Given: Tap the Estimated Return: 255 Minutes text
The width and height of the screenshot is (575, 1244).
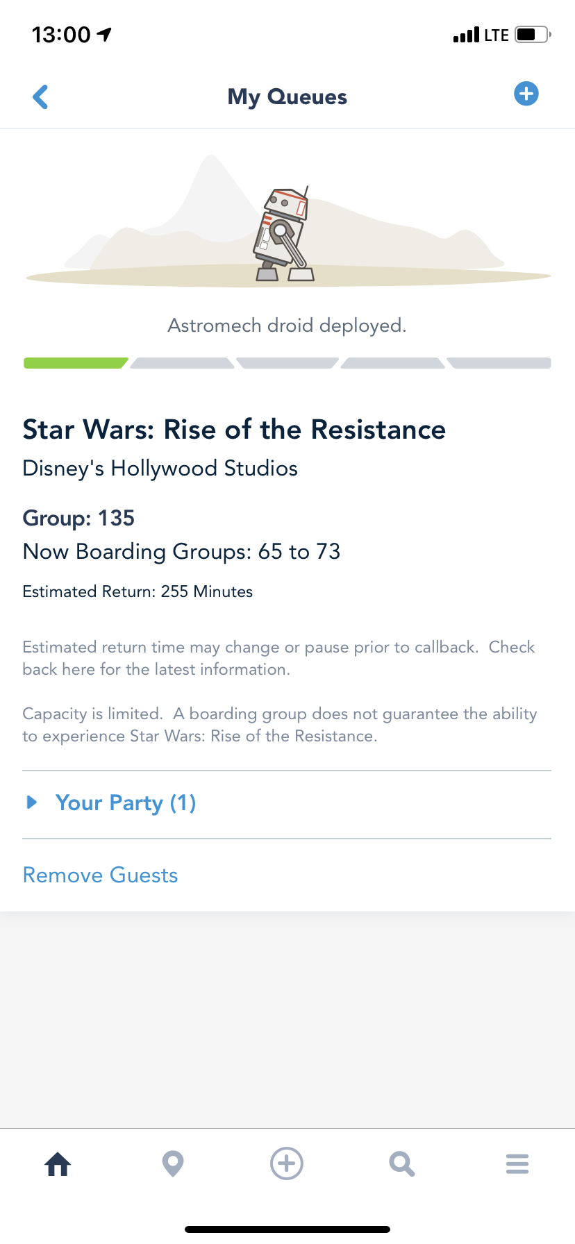Looking at the screenshot, I should pyautogui.click(x=137, y=591).
